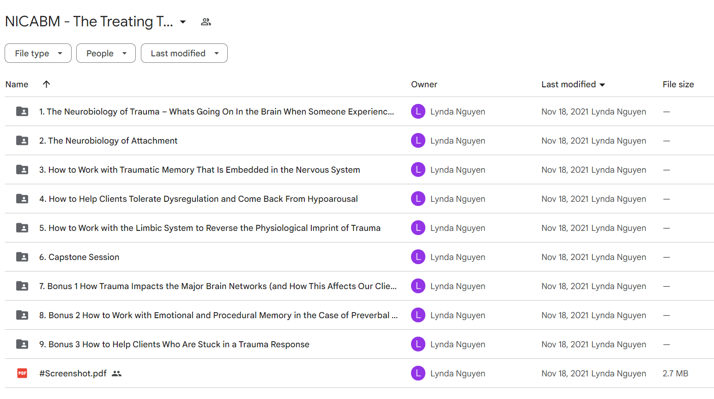Click owner avatar in Neurobiology of Attachment row
This screenshot has width=714, height=399.
[x=418, y=140]
